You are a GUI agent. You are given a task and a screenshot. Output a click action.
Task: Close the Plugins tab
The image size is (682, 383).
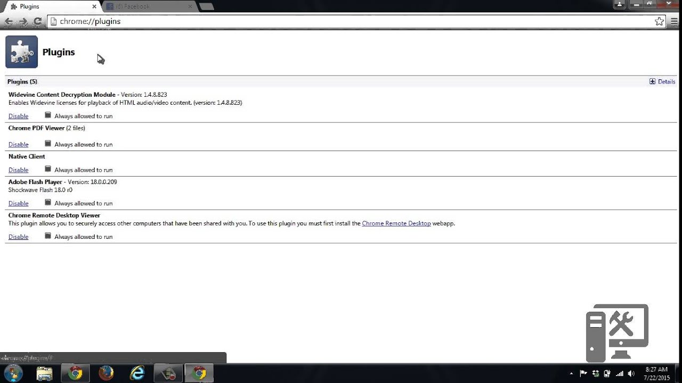point(94,6)
